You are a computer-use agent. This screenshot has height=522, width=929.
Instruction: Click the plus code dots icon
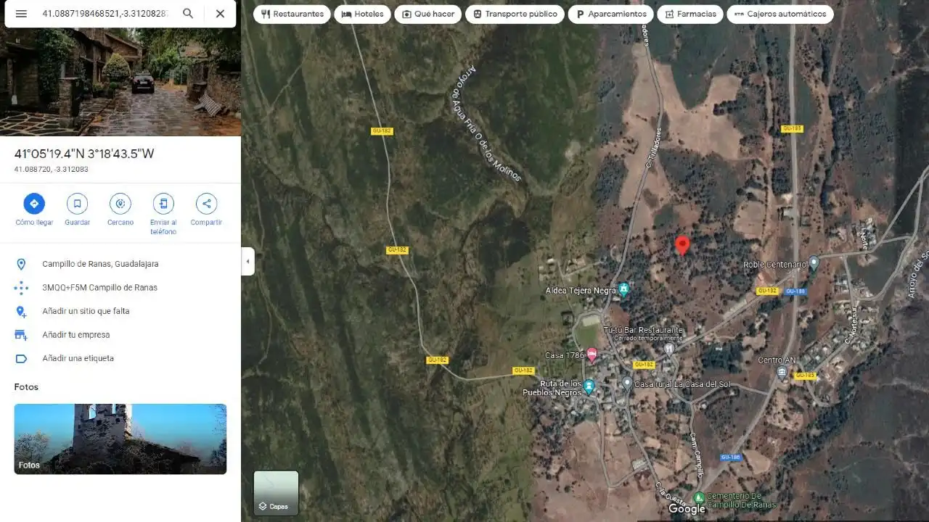[x=21, y=288]
